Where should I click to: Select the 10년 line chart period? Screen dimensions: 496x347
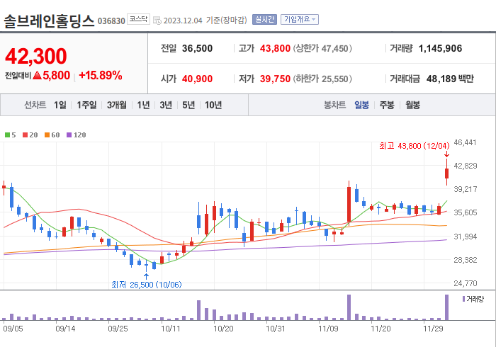click(x=213, y=105)
